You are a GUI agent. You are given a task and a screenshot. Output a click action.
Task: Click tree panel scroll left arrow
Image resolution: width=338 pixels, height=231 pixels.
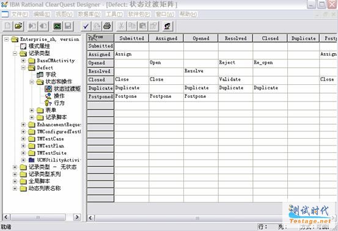(x=6, y=217)
